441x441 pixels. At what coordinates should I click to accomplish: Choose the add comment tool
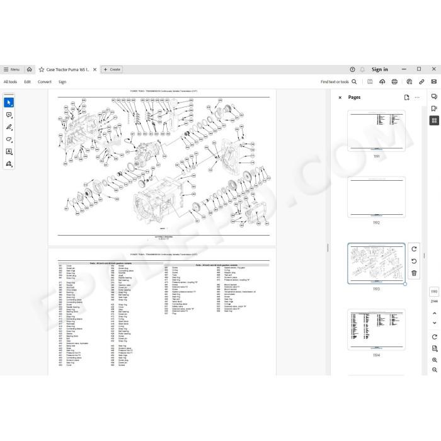click(9, 115)
